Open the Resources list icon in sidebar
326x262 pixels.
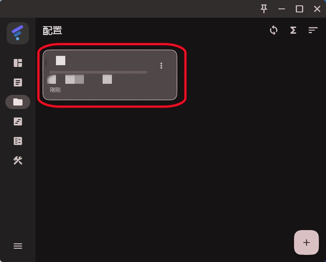tap(18, 141)
